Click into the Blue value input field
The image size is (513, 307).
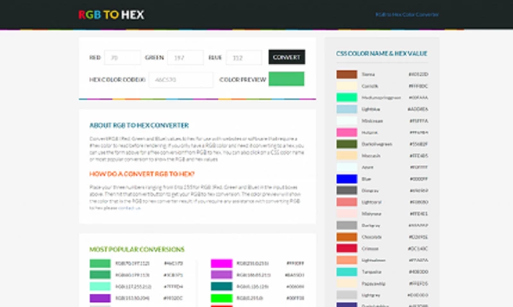point(244,58)
